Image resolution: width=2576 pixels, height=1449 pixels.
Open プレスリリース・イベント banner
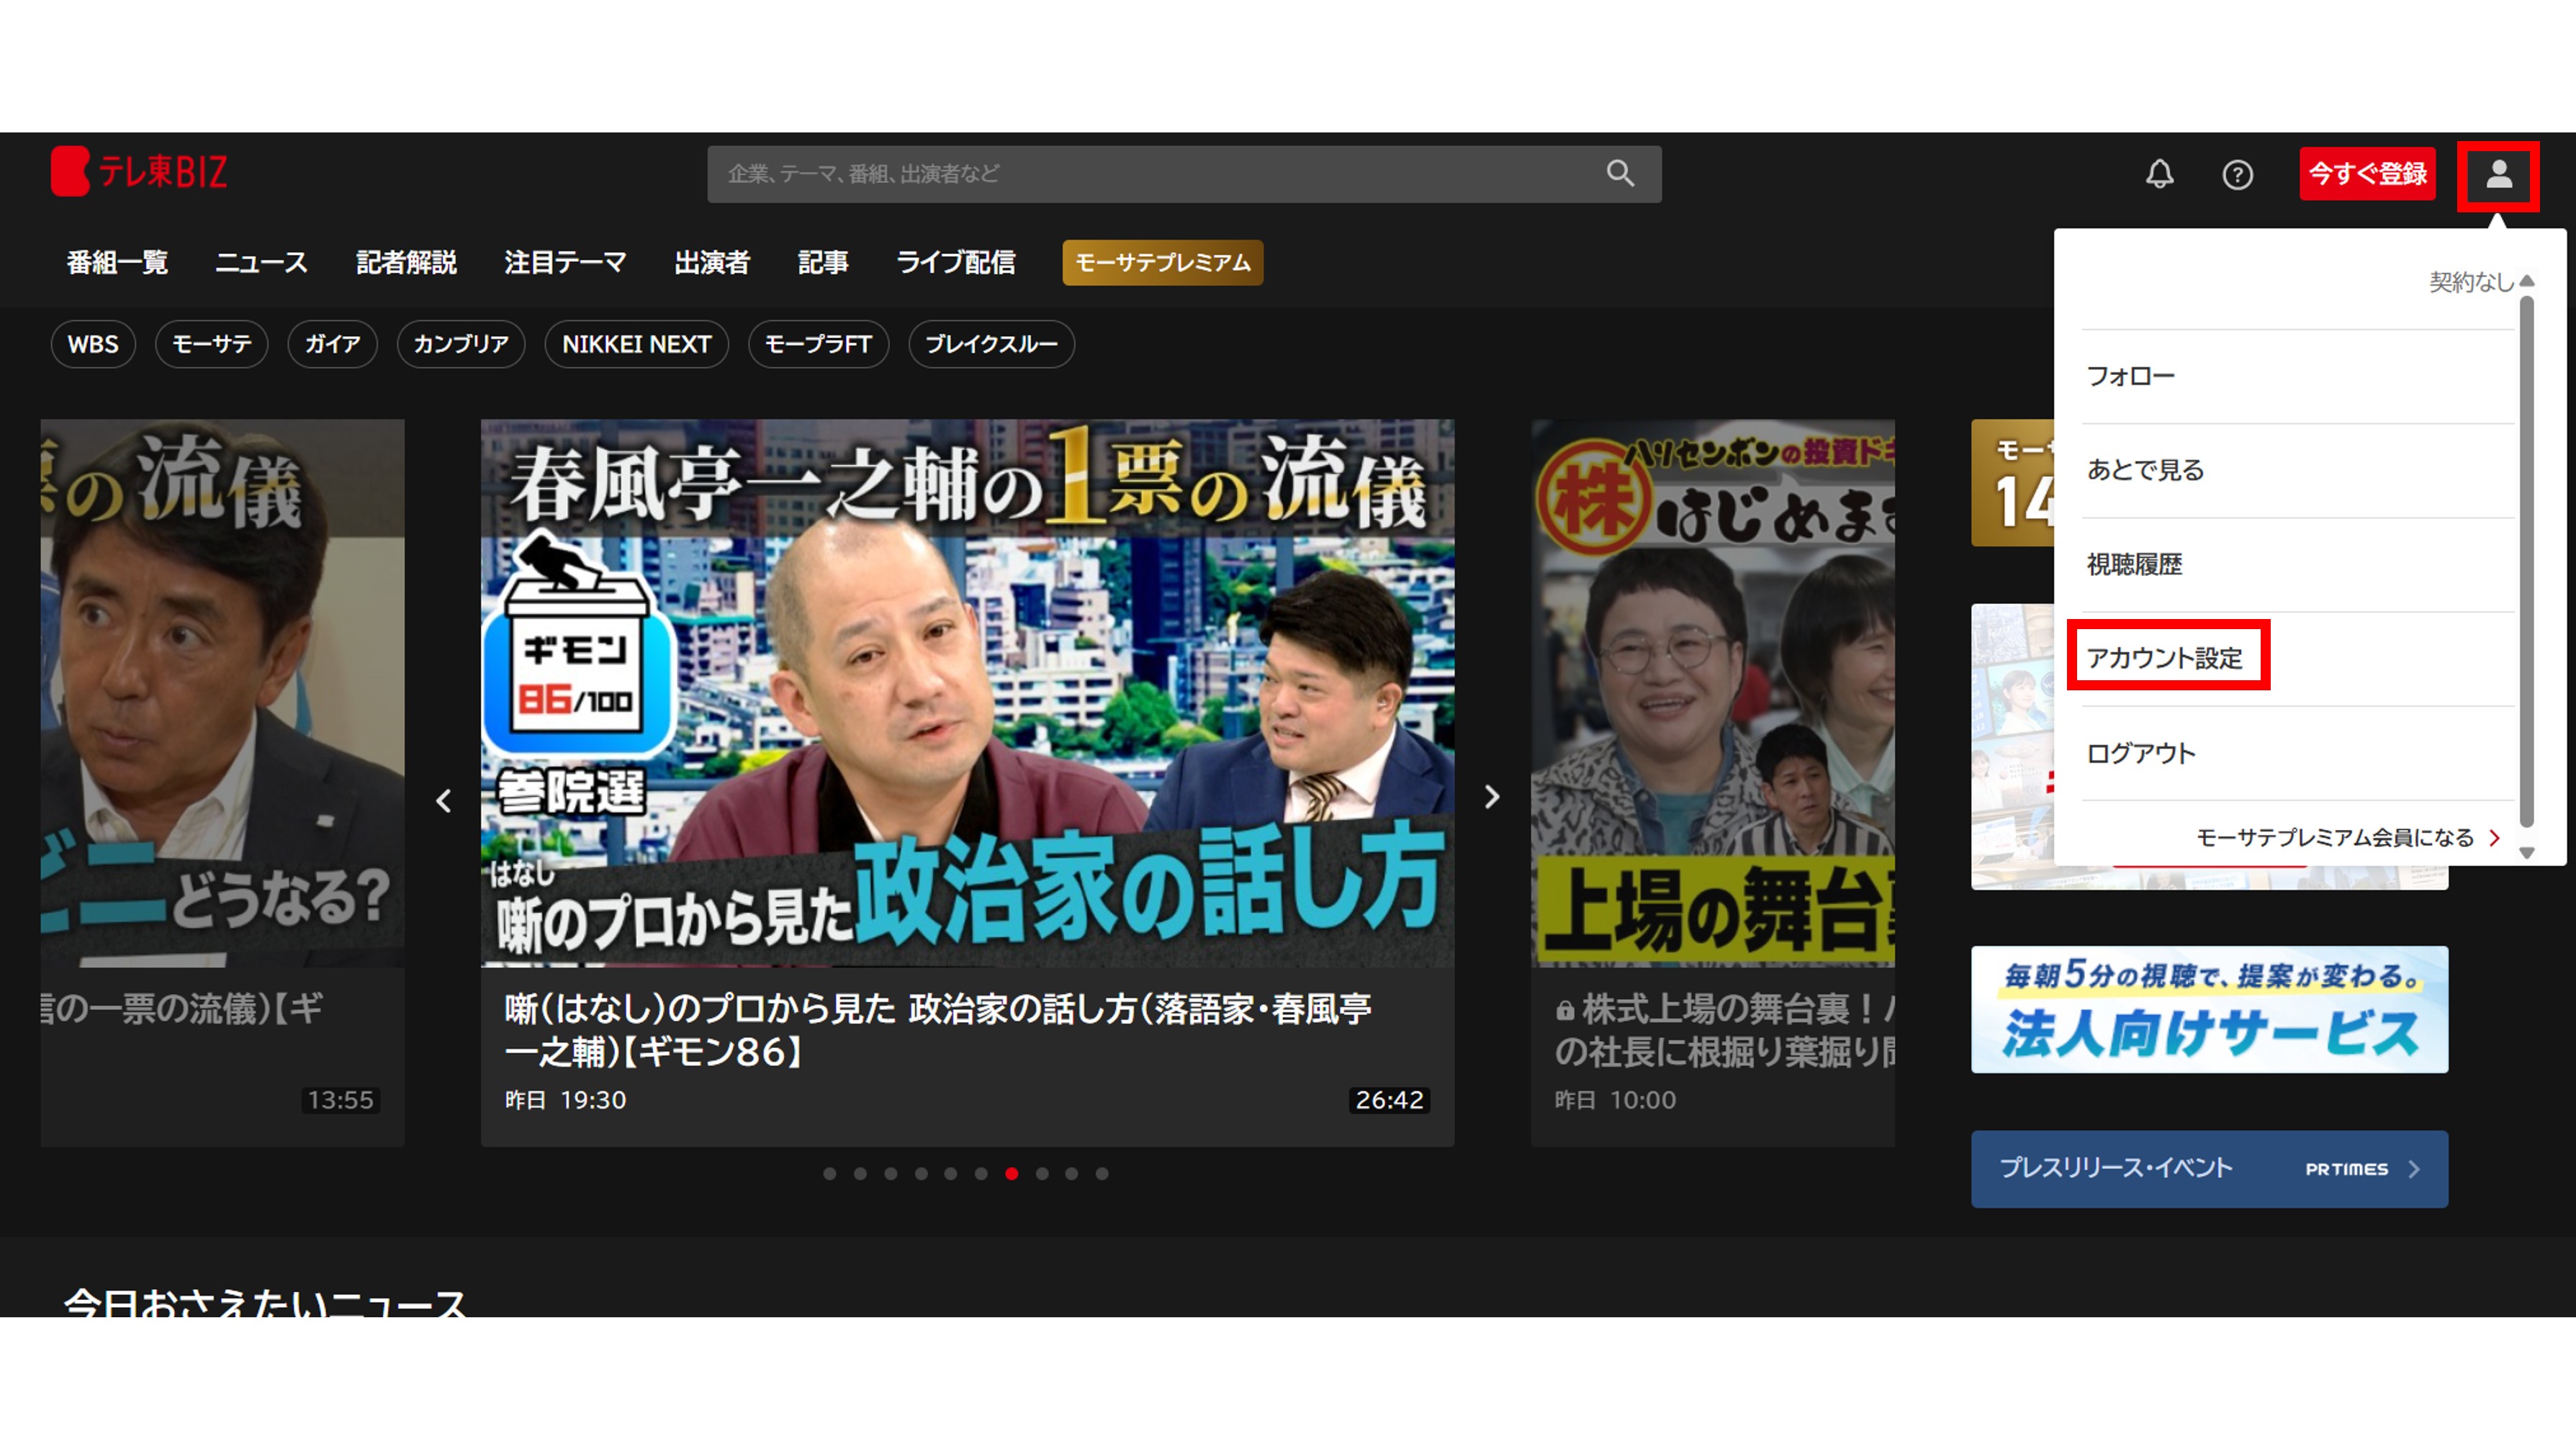tap(2208, 1168)
